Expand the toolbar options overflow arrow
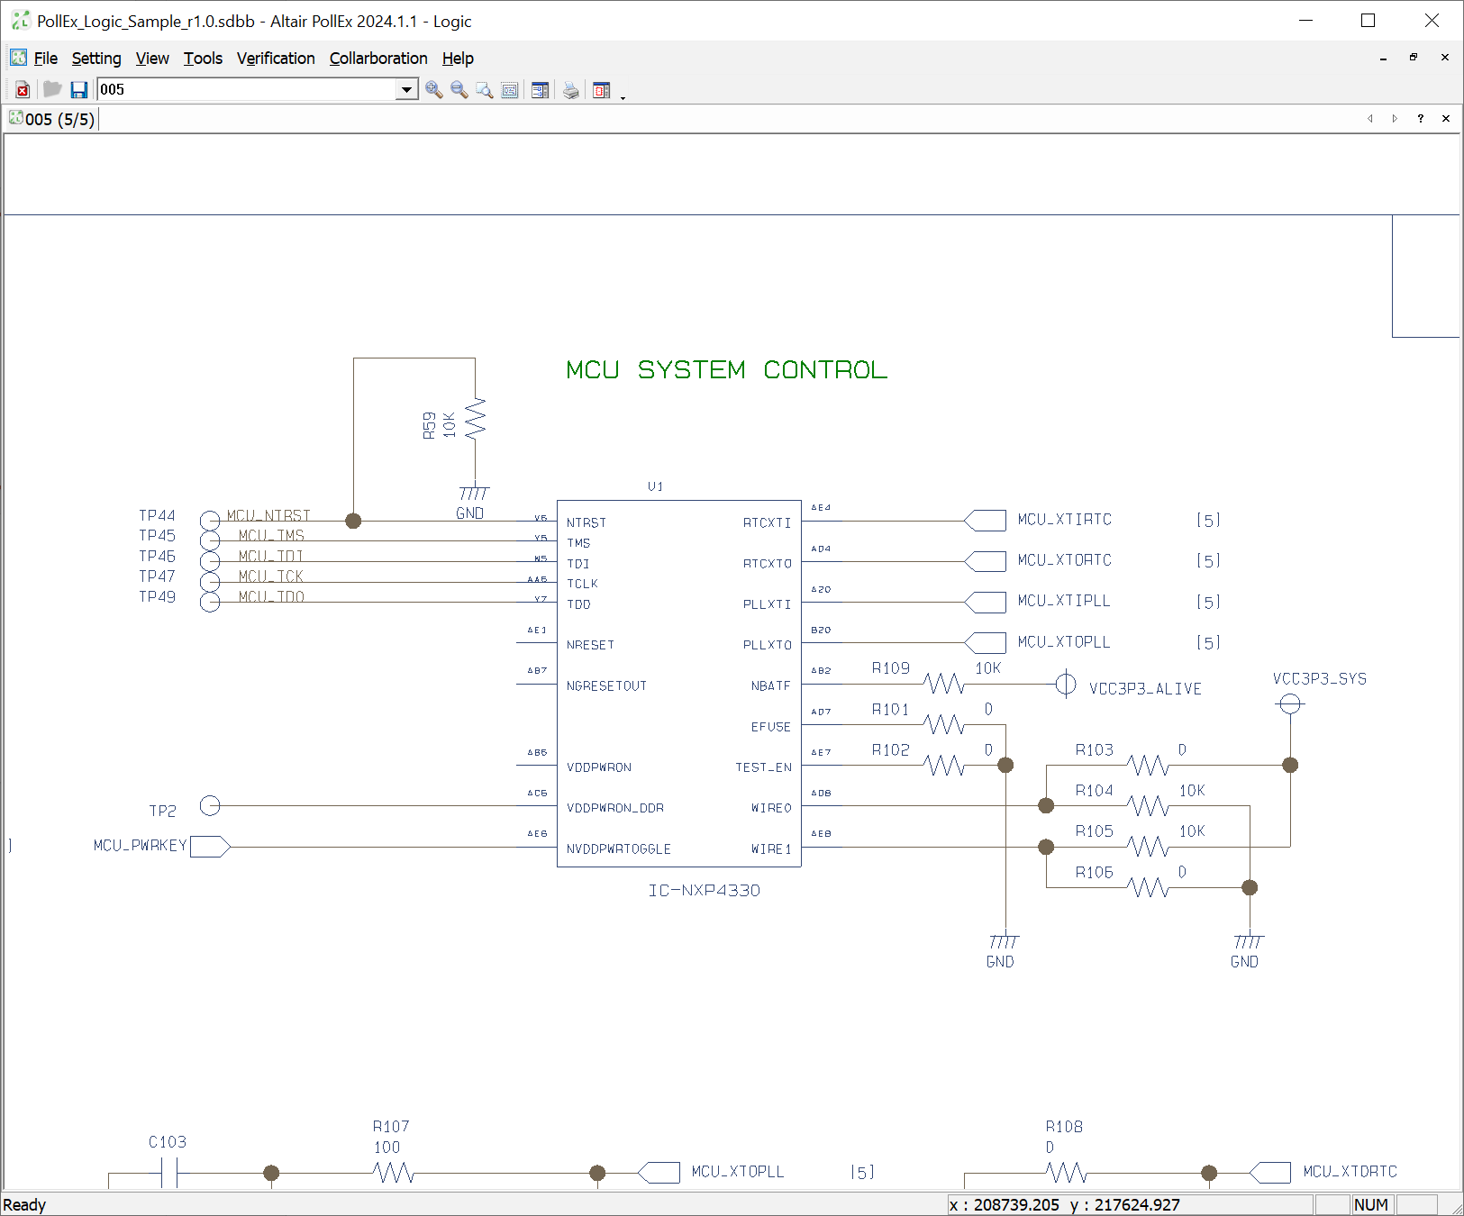The height and width of the screenshot is (1216, 1464). click(623, 95)
